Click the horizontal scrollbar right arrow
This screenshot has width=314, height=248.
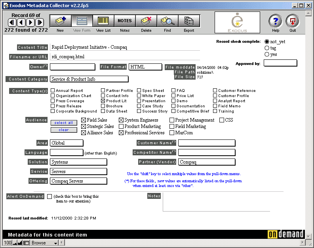(303, 243)
